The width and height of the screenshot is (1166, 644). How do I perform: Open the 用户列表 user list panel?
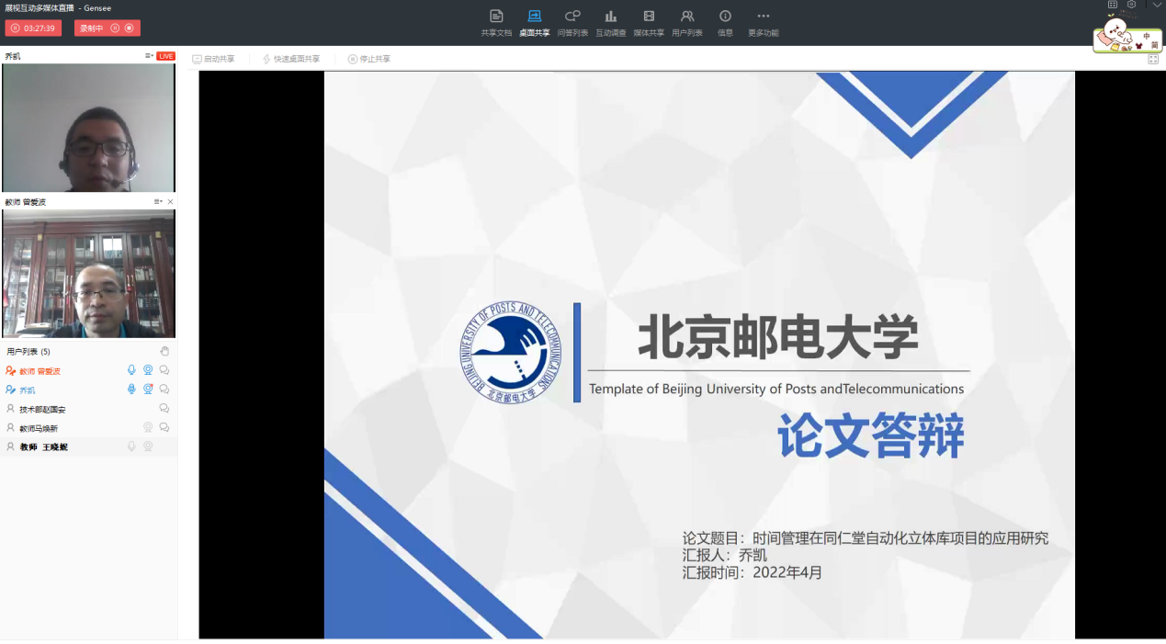(687, 23)
